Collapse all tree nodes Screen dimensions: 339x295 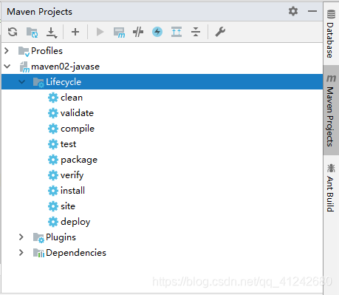[196, 32]
